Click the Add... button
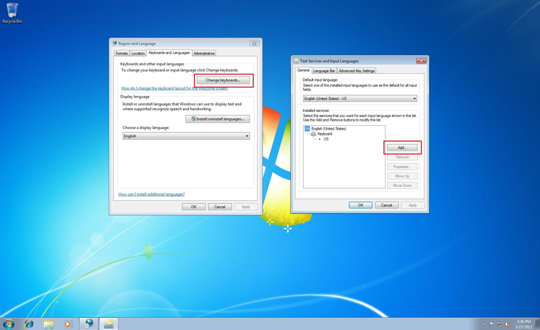Image resolution: width=540 pixels, height=330 pixels. click(x=402, y=148)
